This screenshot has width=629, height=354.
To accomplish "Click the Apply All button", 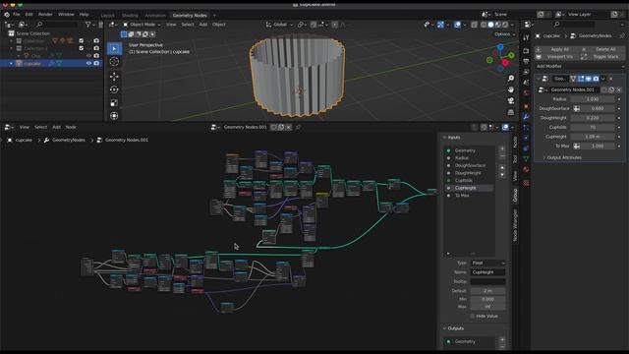I will click(x=556, y=49).
